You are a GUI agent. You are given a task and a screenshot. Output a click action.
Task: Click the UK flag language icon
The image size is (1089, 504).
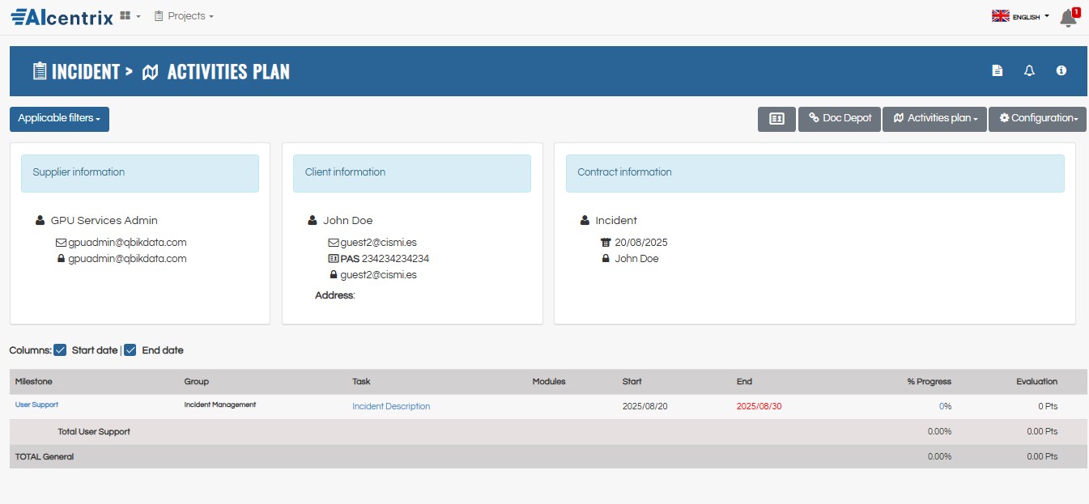1000,16
